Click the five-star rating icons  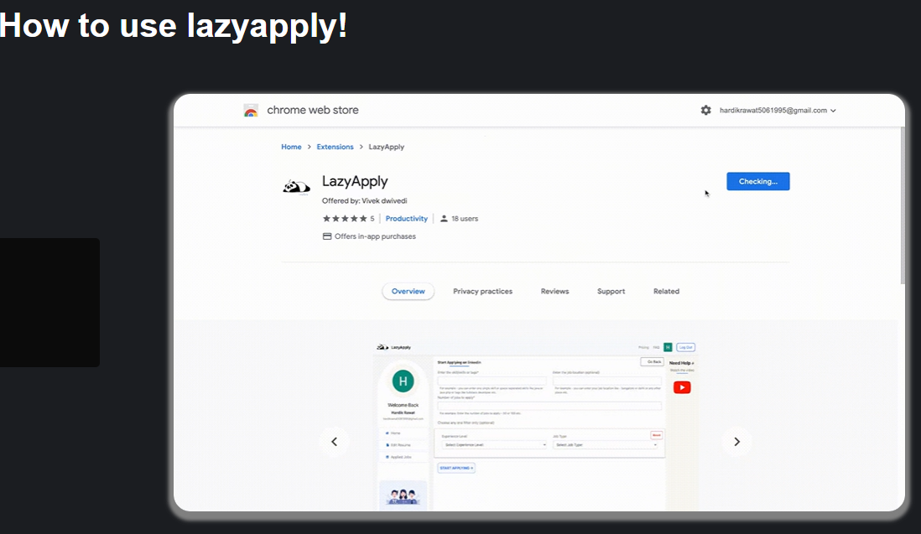[x=344, y=219]
